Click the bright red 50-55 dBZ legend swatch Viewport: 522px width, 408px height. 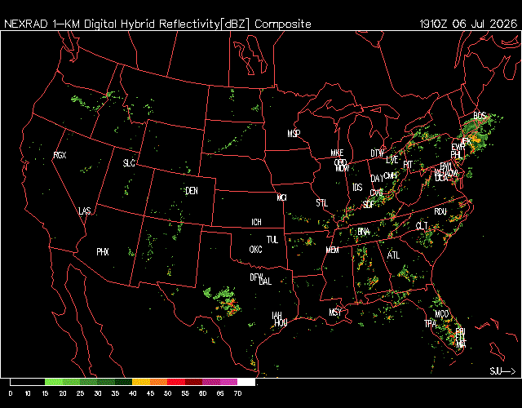click(x=176, y=382)
